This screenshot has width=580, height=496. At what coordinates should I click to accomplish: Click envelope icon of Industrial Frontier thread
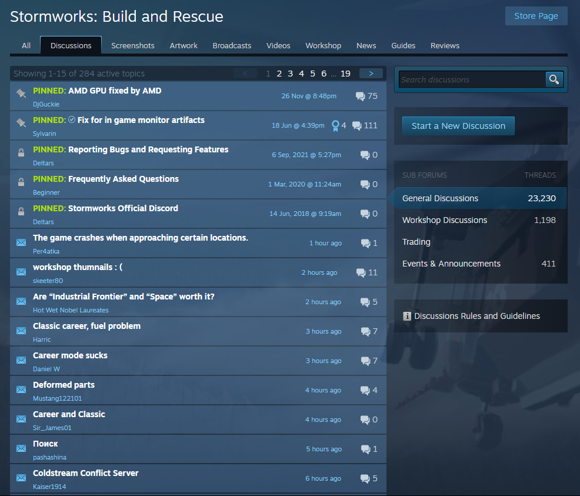(21, 301)
